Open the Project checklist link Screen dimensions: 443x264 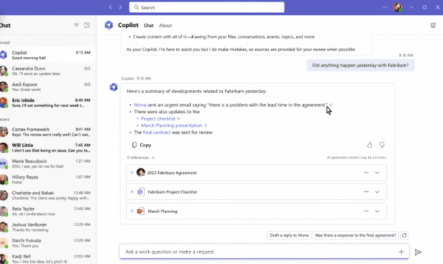pyautogui.click(x=158, y=119)
